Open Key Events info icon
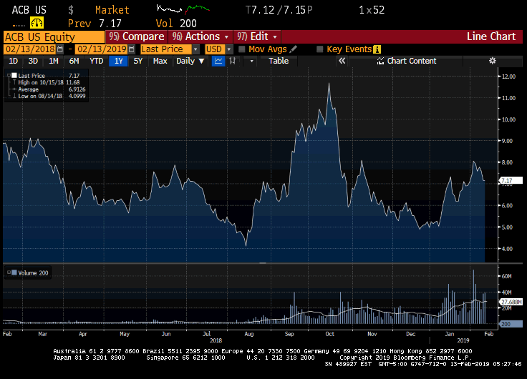The image size is (527, 379). point(377,49)
